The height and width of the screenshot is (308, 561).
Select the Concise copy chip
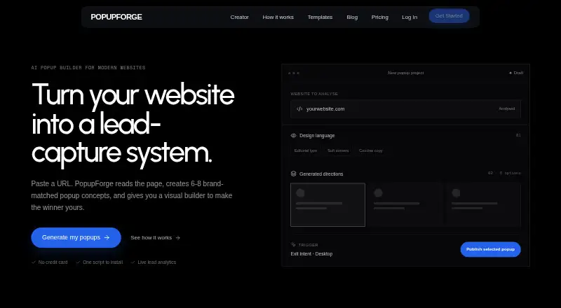[x=371, y=150]
